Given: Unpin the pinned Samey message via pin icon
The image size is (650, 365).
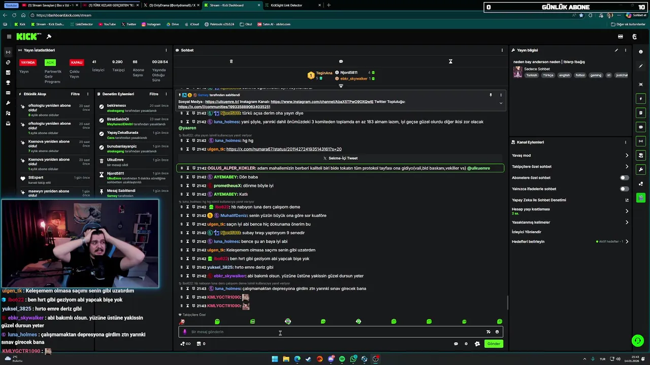Looking at the screenshot, I should click(491, 95).
